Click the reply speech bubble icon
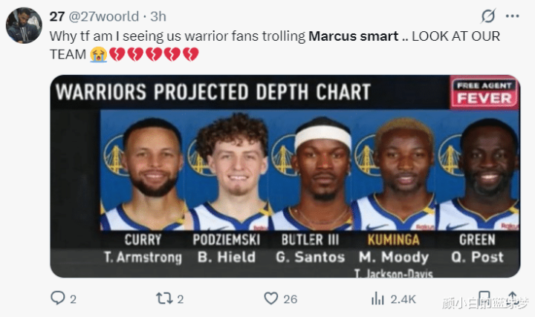 (x=58, y=298)
